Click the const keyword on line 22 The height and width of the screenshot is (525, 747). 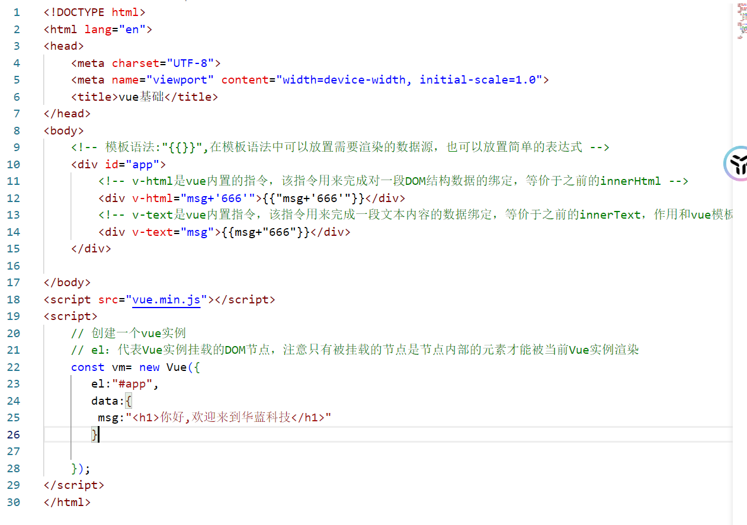(88, 367)
